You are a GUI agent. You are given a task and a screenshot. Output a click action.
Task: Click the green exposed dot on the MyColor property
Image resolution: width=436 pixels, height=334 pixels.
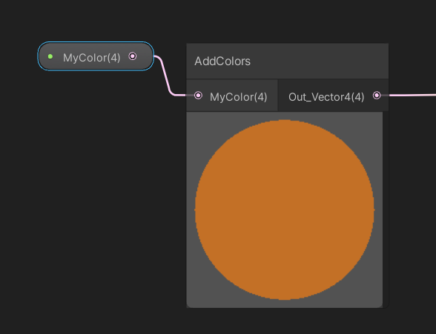[50, 56]
